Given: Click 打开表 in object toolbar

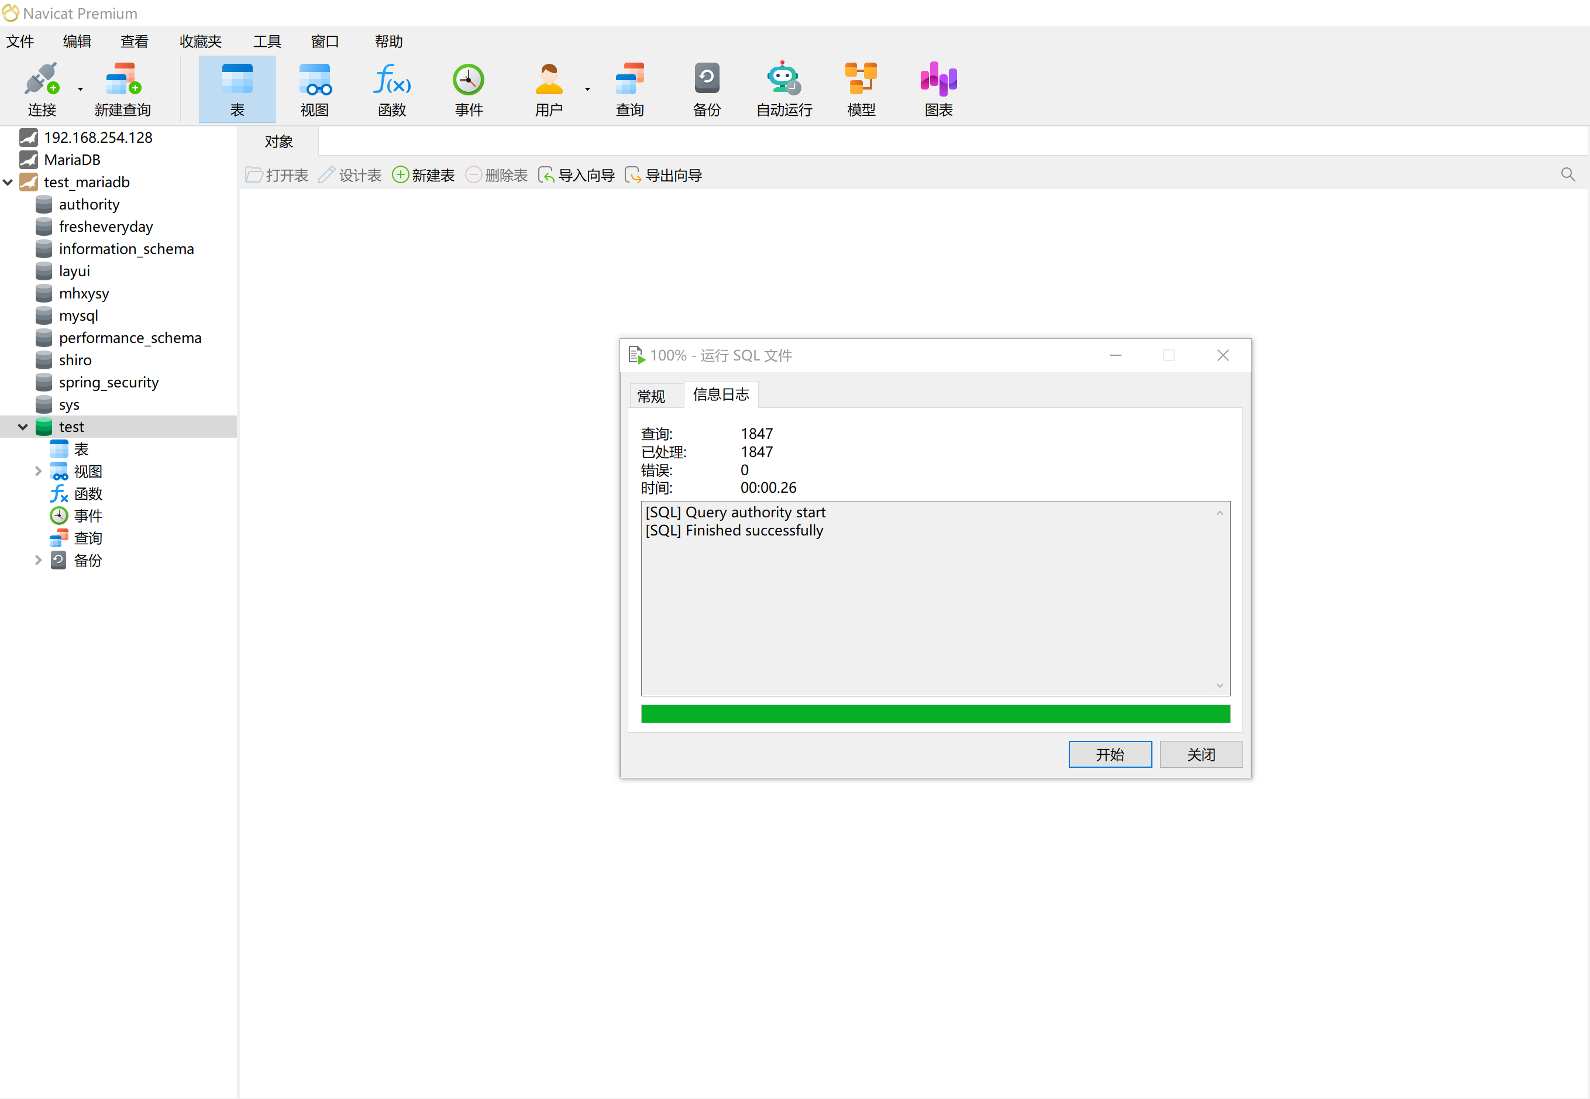Looking at the screenshot, I should pyautogui.click(x=277, y=175).
